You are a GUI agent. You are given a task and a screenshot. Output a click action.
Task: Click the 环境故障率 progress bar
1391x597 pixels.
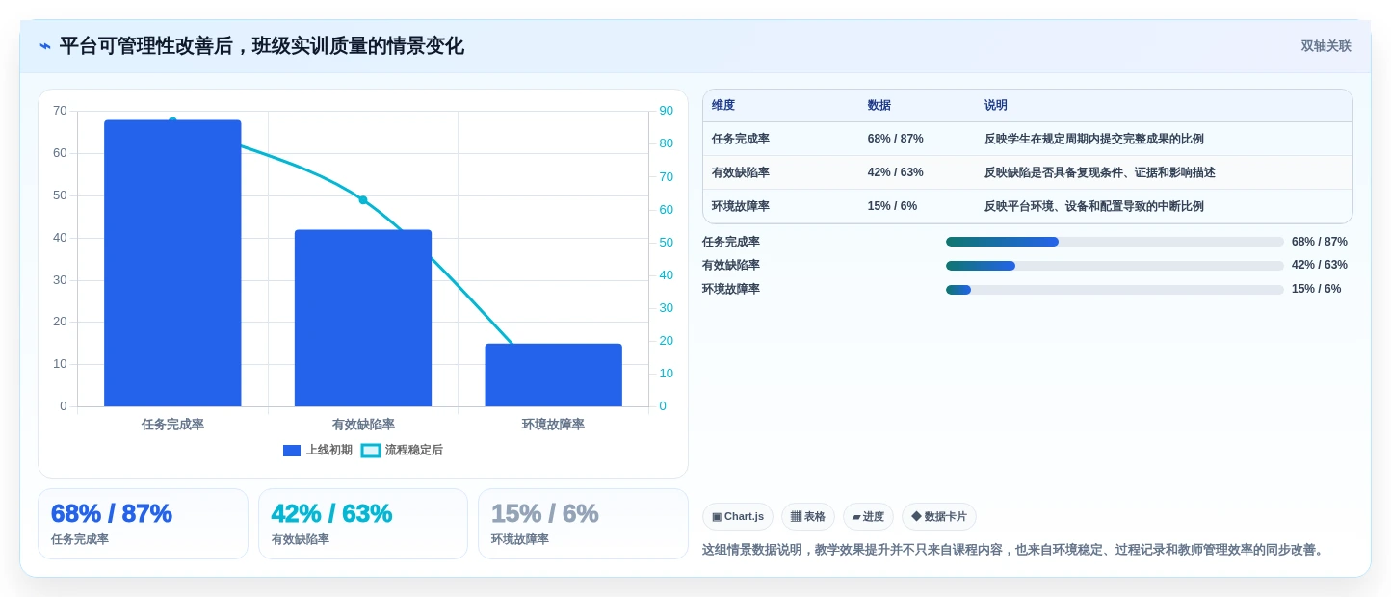coord(1115,290)
